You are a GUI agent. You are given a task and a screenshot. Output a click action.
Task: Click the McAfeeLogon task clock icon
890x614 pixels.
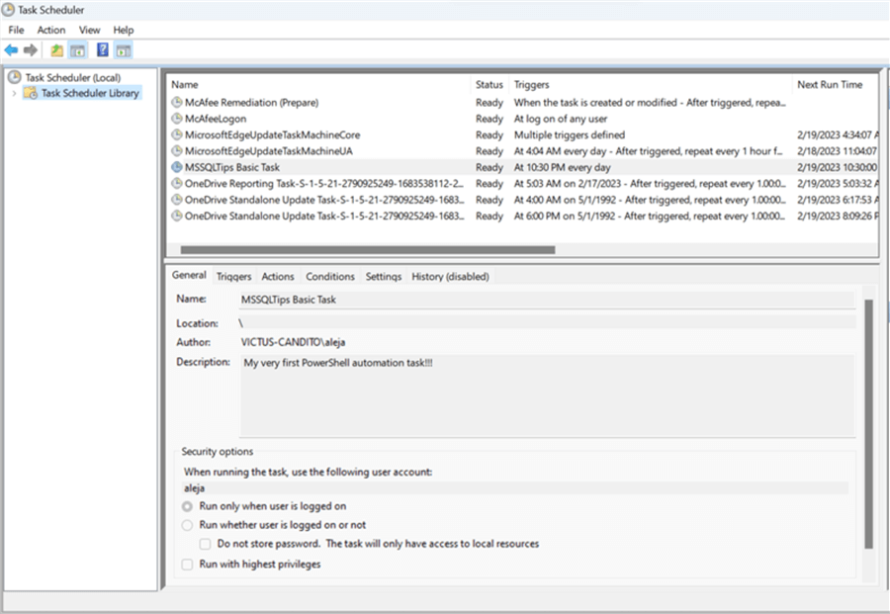177,119
